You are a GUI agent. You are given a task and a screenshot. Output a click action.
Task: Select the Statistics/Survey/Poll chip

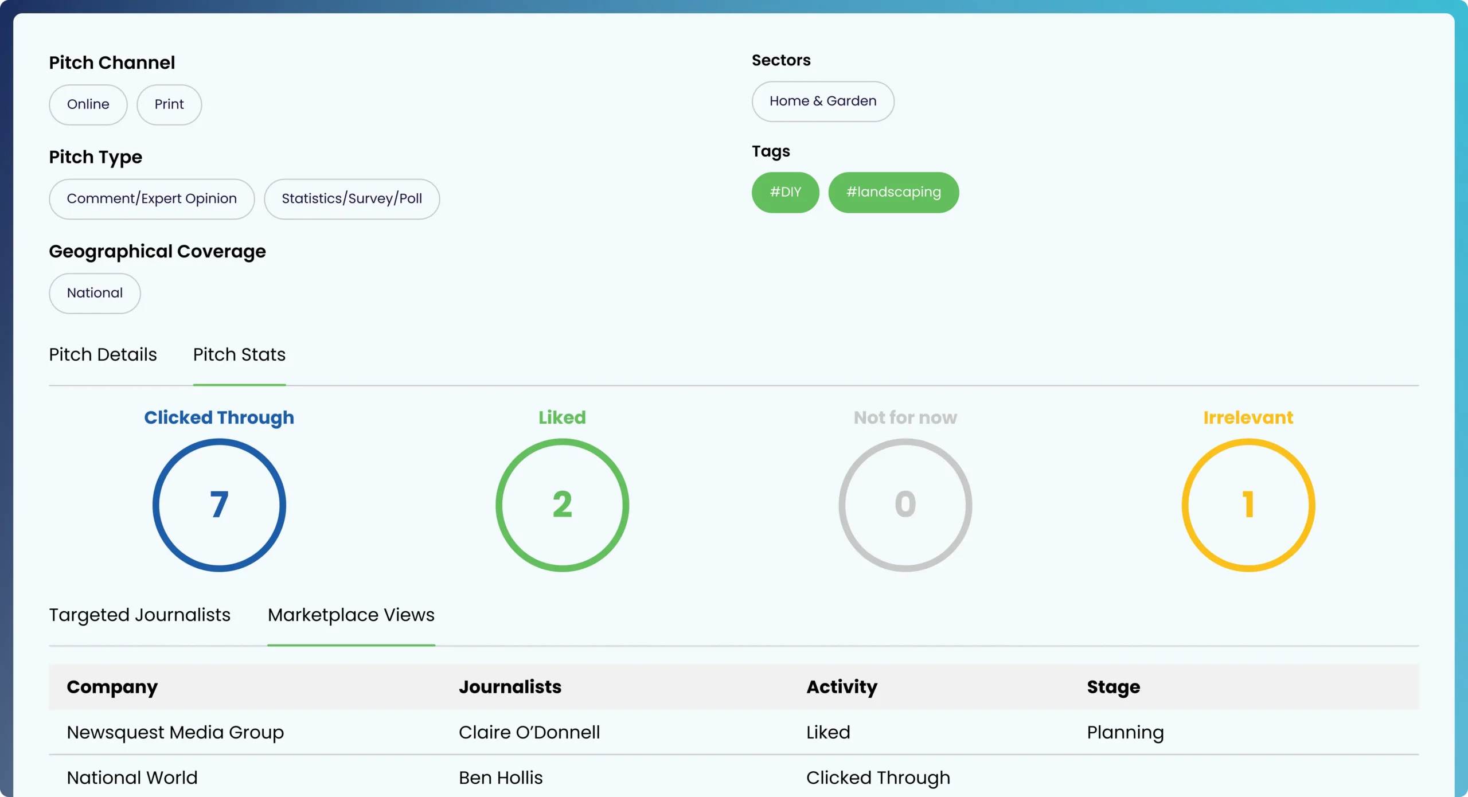click(352, 198)
